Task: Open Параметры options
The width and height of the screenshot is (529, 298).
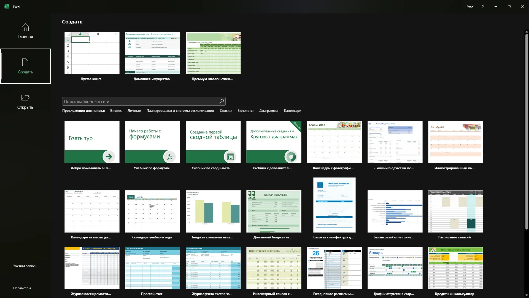Action: (22, 288)
